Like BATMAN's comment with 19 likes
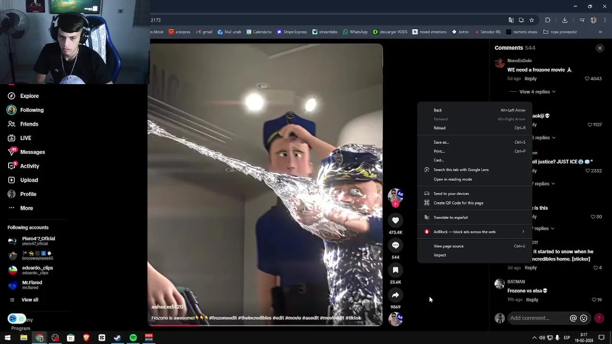 (x=594, y=300)
